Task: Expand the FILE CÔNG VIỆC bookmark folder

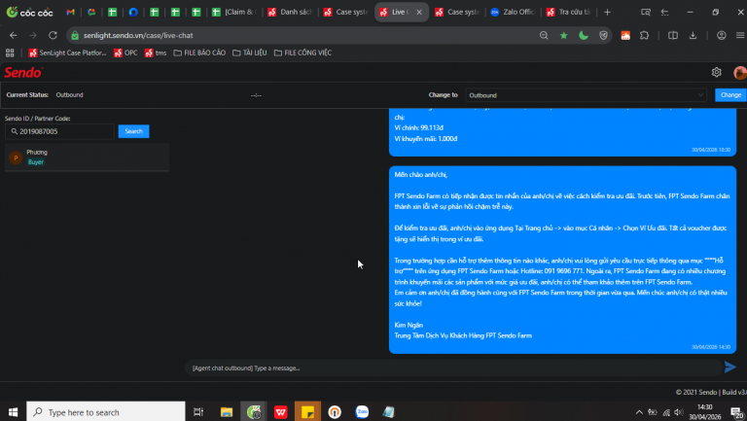Action: (303, 53)
